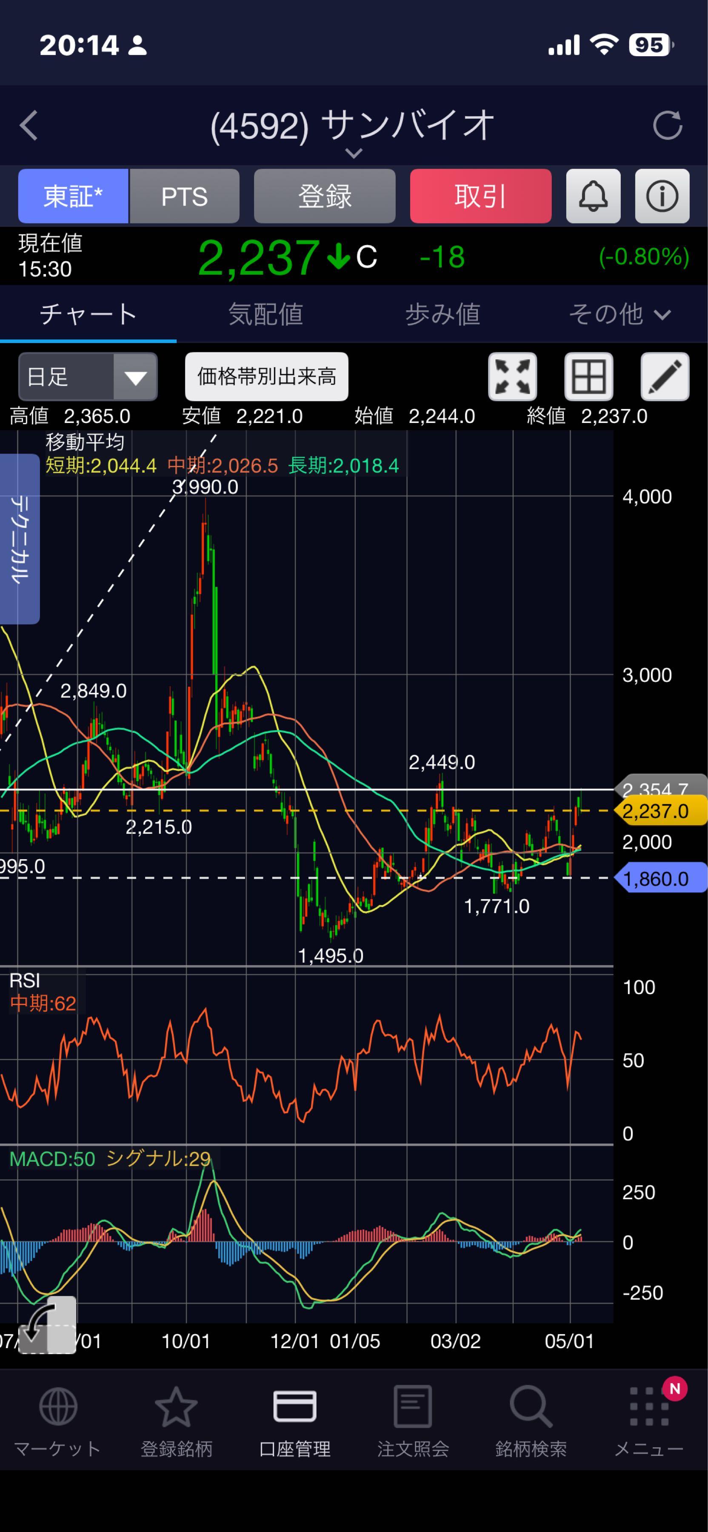The image size is (708, 1532).
Task: Switch to PTS market
Action: 184,196
